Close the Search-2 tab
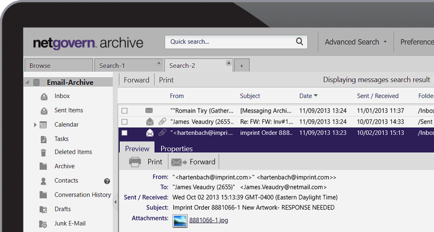Viewport: 434px width, 232px height. tap(229, 63)
